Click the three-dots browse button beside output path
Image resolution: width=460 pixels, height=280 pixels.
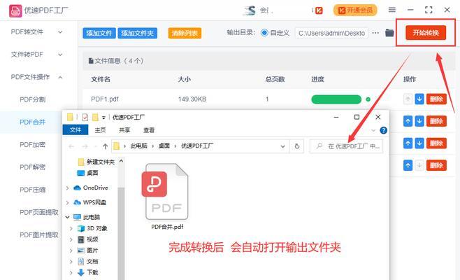pos(375,33)
